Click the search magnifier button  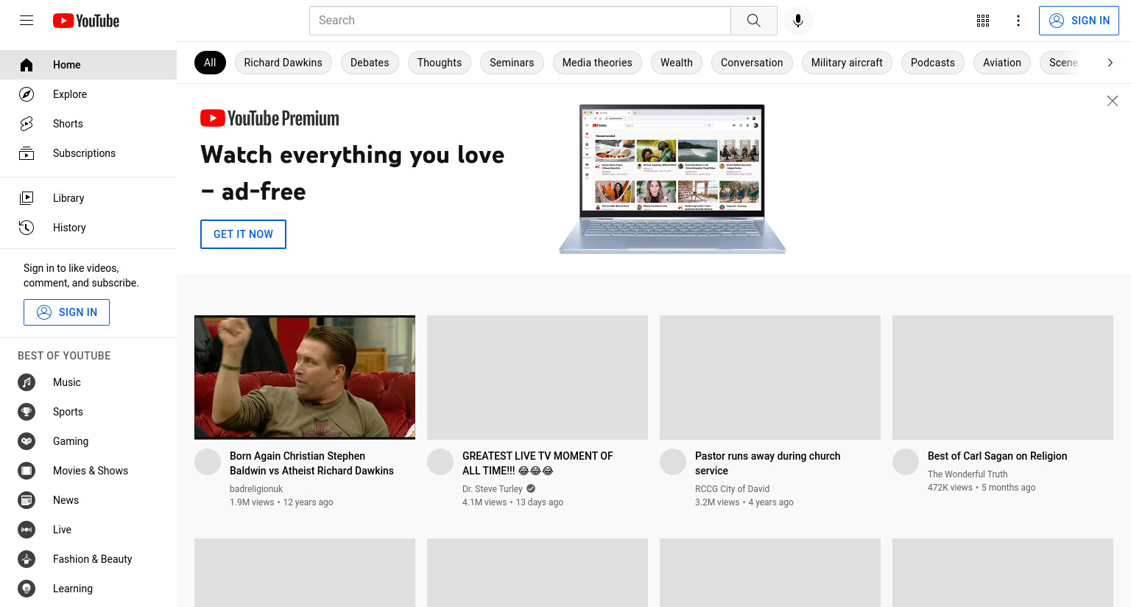tap(753, 21)
